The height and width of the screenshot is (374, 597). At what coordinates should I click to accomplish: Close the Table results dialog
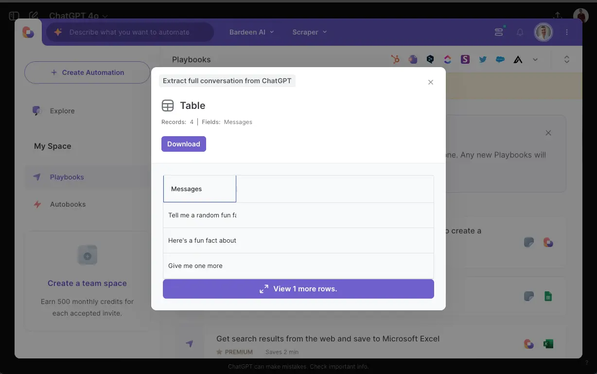pyautogui.click(x=430, y=82)
